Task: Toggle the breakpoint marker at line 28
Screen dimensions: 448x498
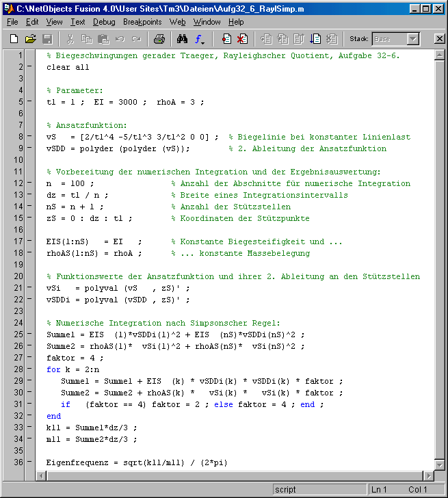Action: pos(29,369)
